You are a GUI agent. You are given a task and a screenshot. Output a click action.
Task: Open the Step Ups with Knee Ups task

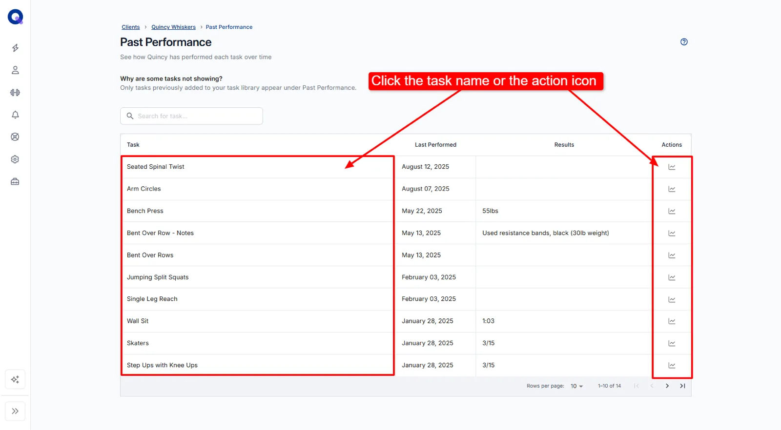click(x=162, y=365)
